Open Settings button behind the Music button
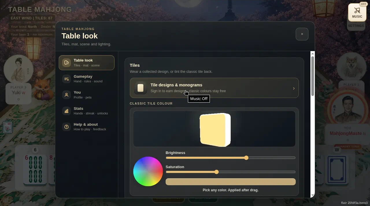370x206 pixels. [x=356, y=26]
